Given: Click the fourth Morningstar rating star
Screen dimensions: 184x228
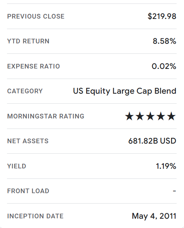Looking at the screenshot, I should pyautogui.click(x=161, y=116).
